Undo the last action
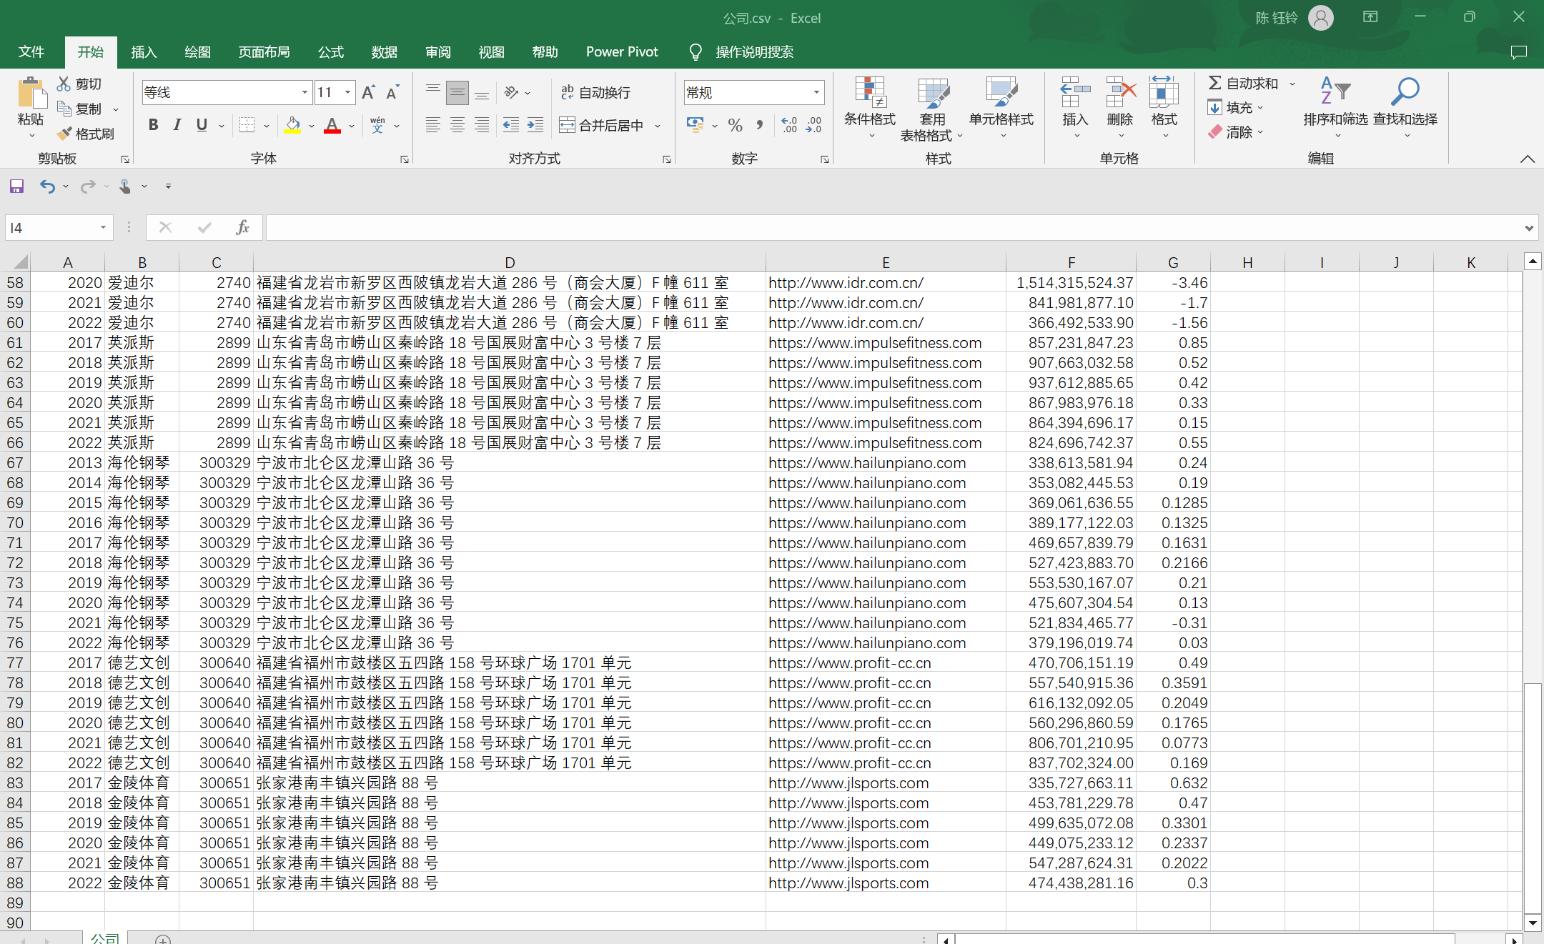The height and width of the screenshot is (944, 1544). pyautogui.click(x=47, y=187)
